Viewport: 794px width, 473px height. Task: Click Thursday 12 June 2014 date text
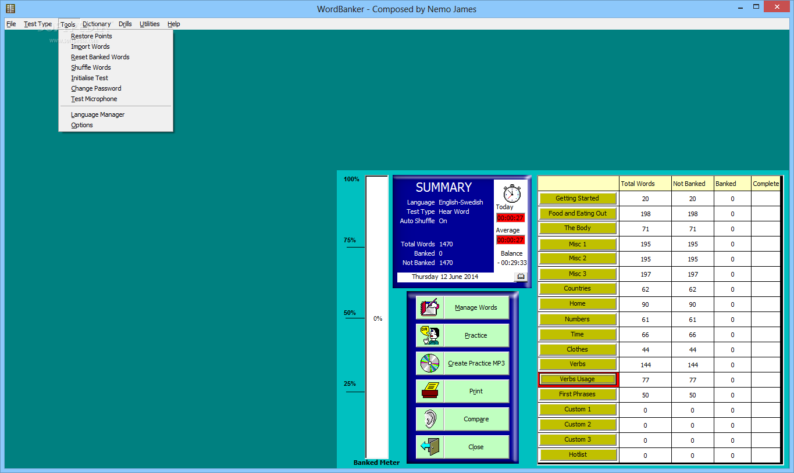click(445, 277)
